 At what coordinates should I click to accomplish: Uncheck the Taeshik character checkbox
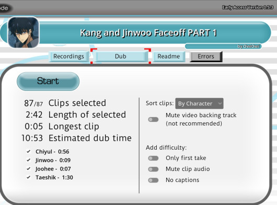tap(28, 177)
